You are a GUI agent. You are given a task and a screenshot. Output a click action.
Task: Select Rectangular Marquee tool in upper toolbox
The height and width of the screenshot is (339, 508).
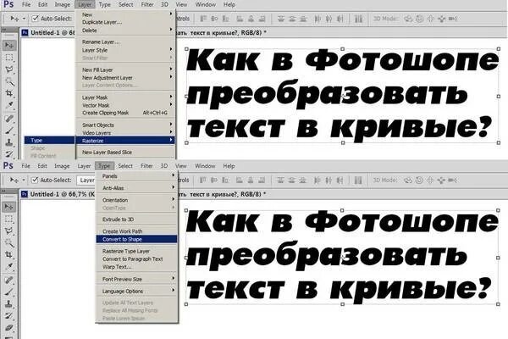click(x=9, y=58)
